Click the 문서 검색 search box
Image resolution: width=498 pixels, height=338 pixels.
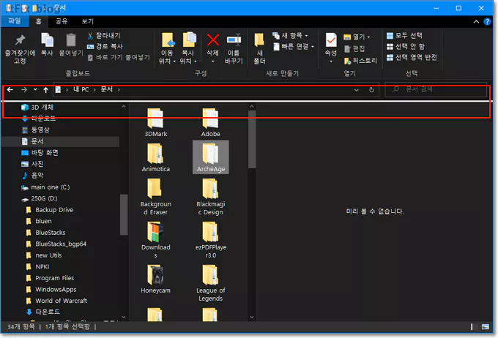coord(436,89)
